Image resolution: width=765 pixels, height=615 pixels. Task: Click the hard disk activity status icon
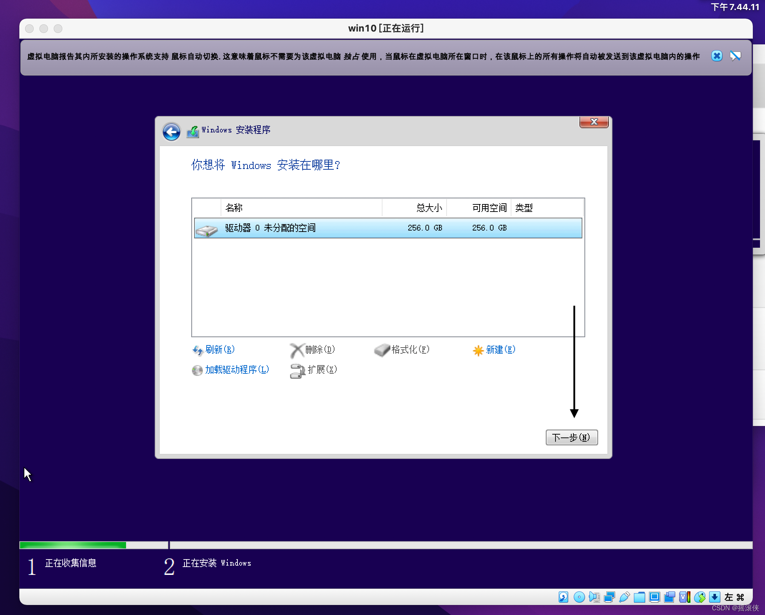point(563,597)
